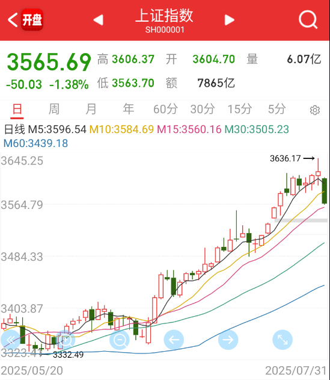
Task: Tap the back arrow in the header
Action: pos(13,20)
